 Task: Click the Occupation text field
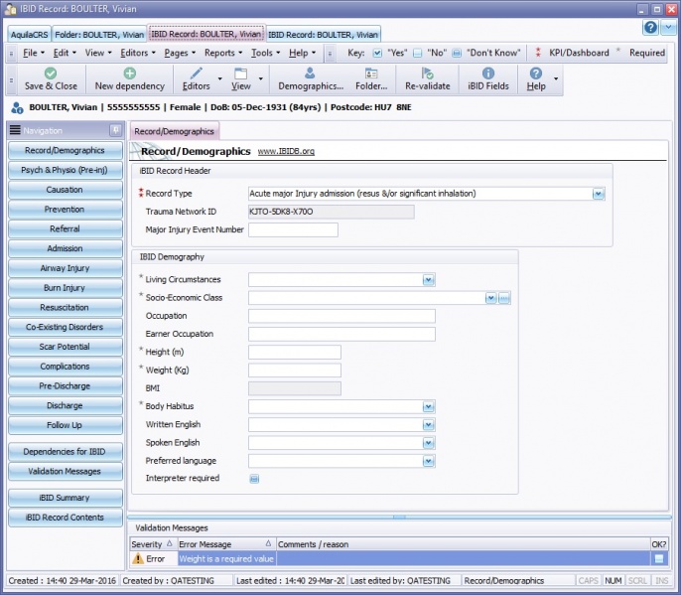341,316
